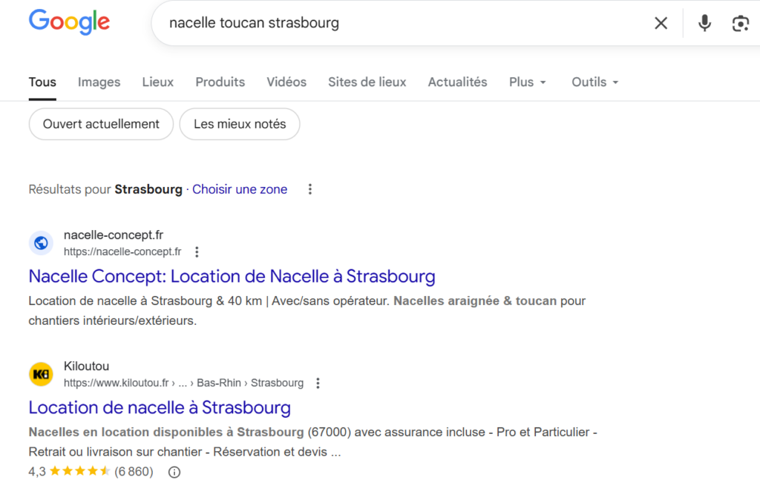
Task: Toggle the Les mieux notés filter
Action: pos(240,124)
